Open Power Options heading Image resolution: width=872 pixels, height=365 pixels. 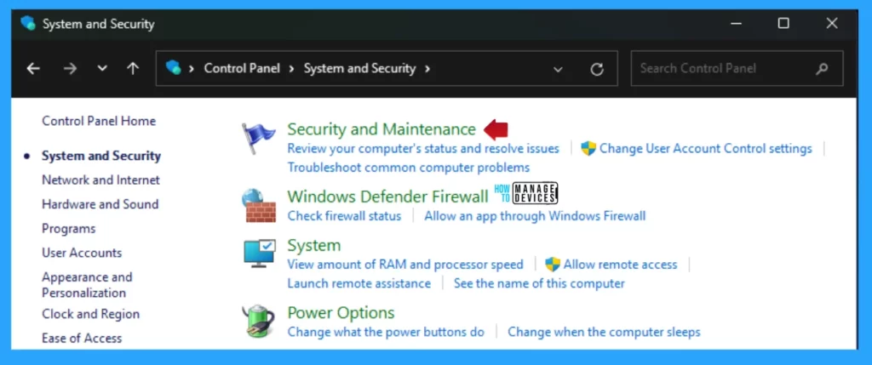(341, 313)
